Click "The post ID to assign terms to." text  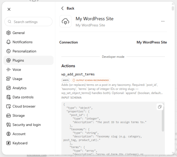pyautogui.click(x=121, y=122)
